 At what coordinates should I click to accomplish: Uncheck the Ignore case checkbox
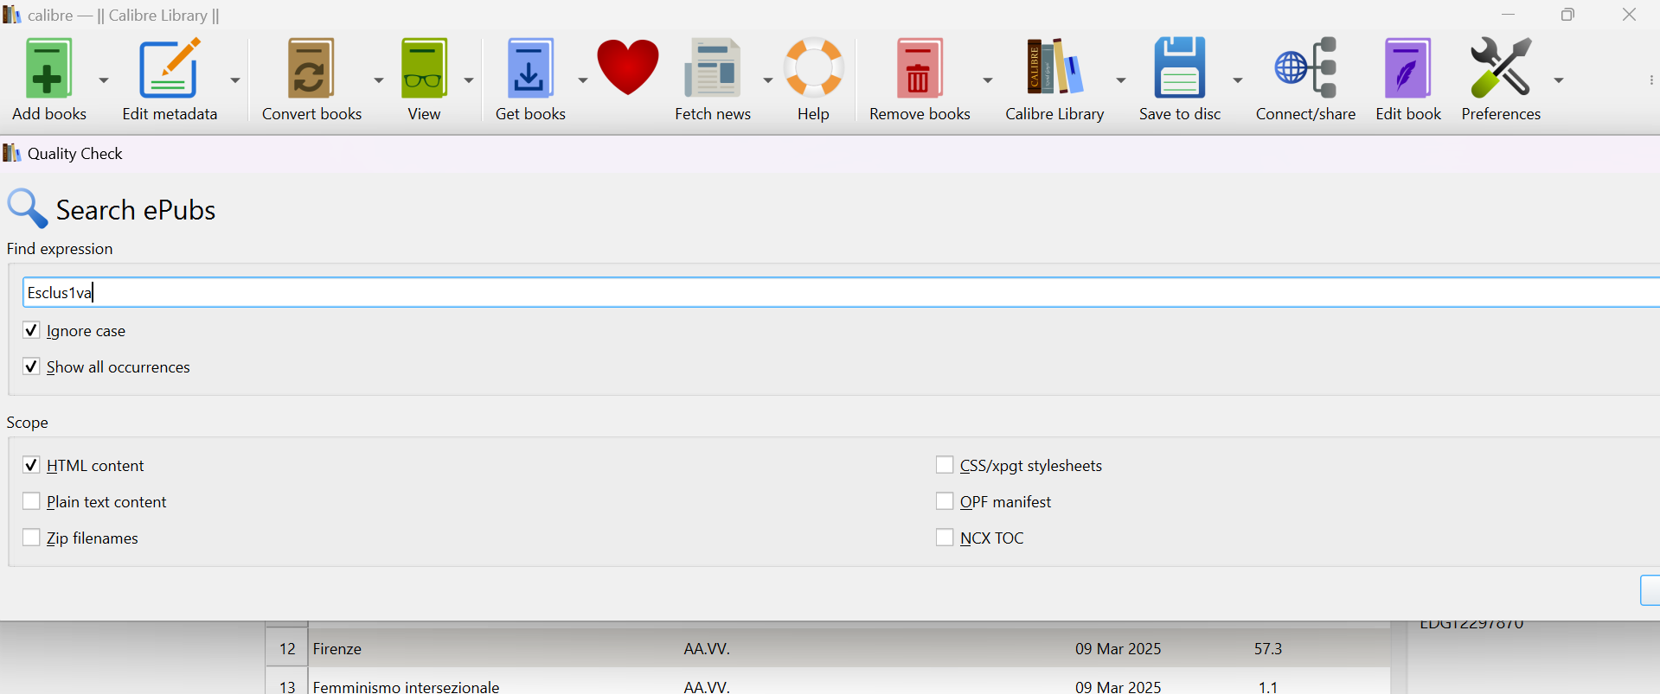tap(31, 330)
